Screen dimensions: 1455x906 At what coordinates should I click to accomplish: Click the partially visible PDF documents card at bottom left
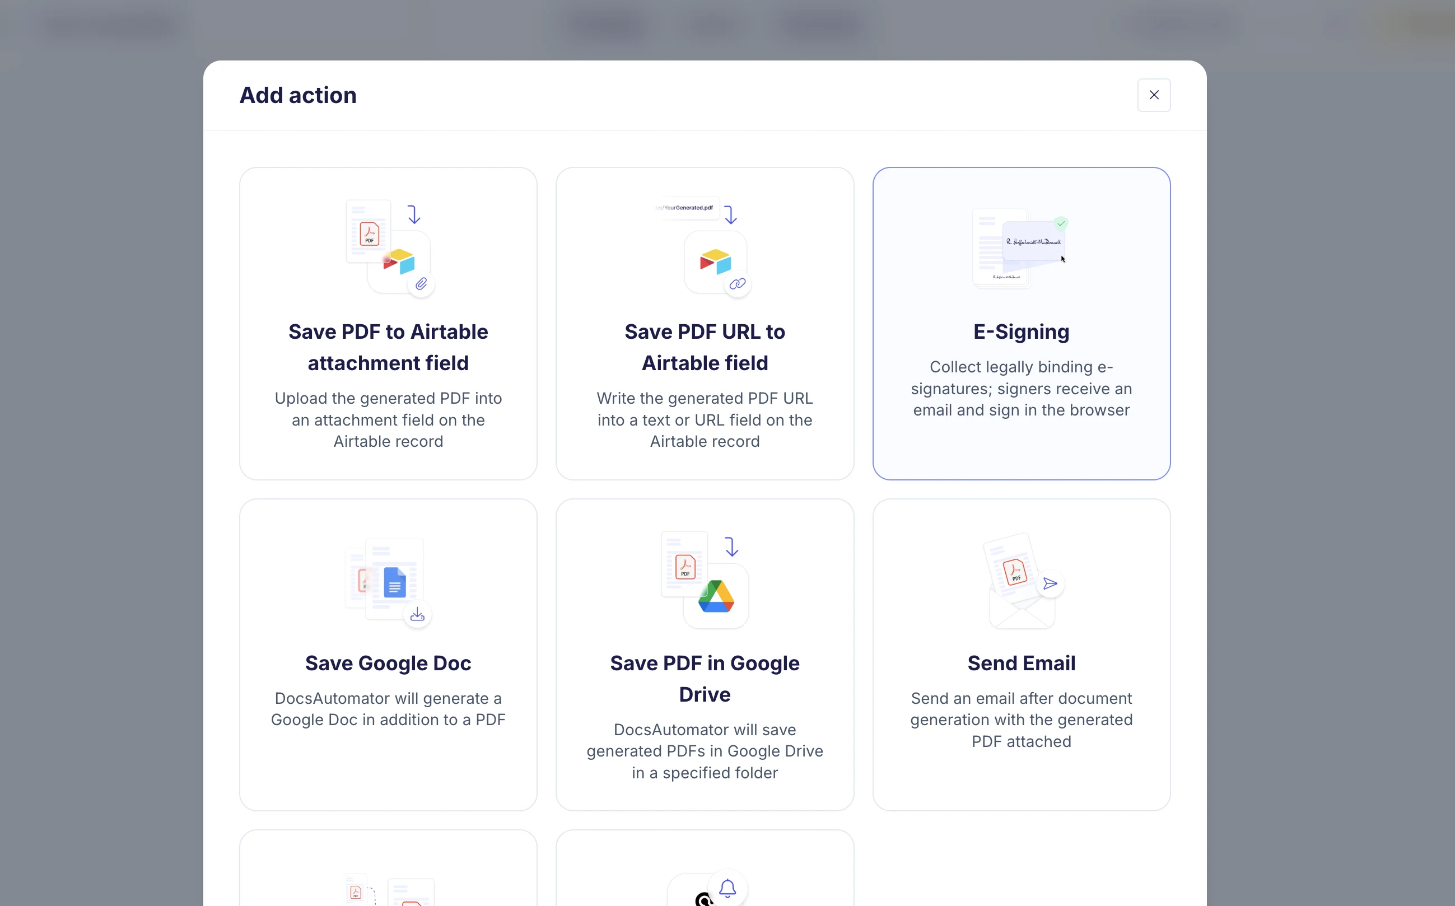(x=388, y=868)
